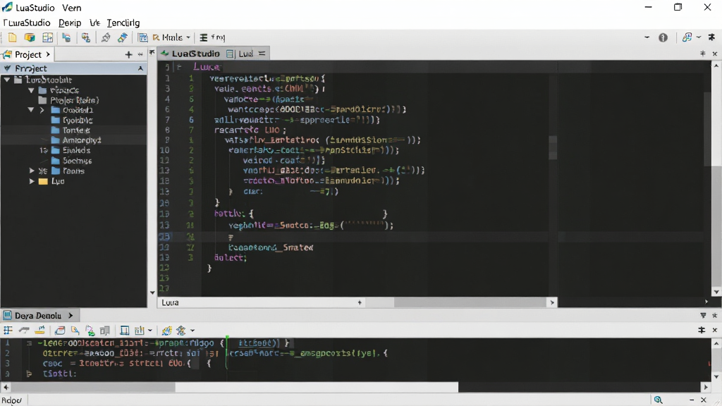Click the blue square frame icon in bottom toolbar

tap(124, 330)
